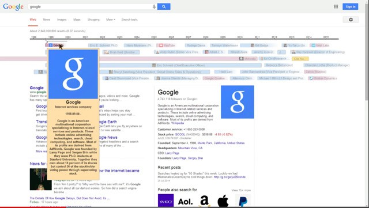Viewport: 369px width, 208px height.
Task: Click the page's vertical scrollbar thumb
Action: click(367, 52)
